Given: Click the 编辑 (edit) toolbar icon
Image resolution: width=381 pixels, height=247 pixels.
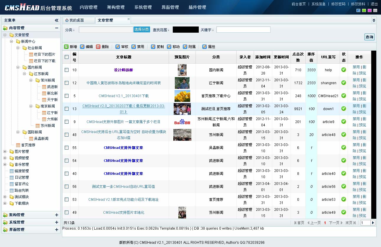Looking at the screenshot, I should 82,47.
